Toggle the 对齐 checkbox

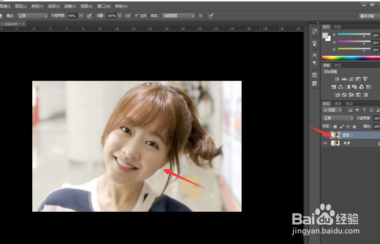[137, 16]
